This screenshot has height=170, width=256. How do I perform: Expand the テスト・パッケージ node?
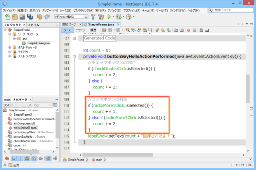pos(10,47)
